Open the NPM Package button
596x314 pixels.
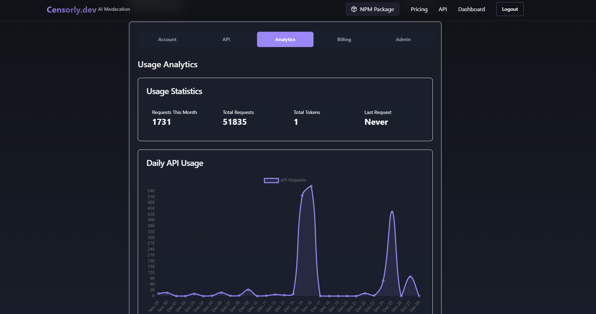[x=372, y=9]
